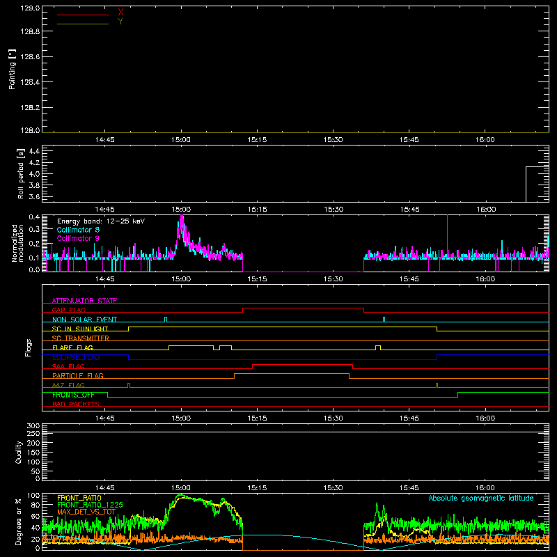Screen dimensions: 557x557
Task: Click the orange MAX_DET_VS_TOT legend entry
Action: pyautogui.click(x=86, y=512)
